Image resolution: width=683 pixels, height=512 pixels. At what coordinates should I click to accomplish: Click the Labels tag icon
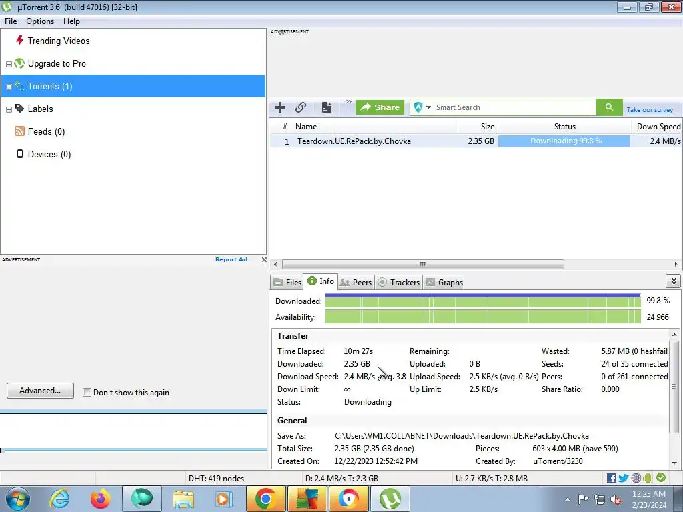(x=19, y=109)
